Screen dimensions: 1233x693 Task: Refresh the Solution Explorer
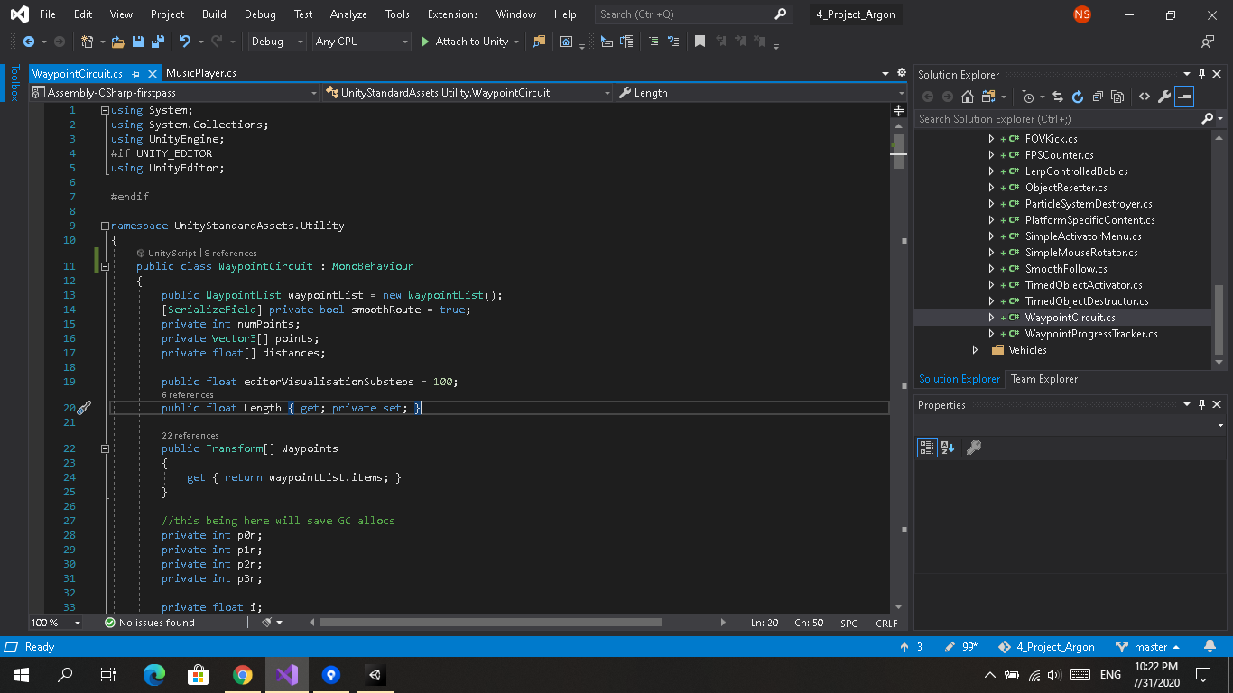pyautogui.click(x=1076, y=97)
